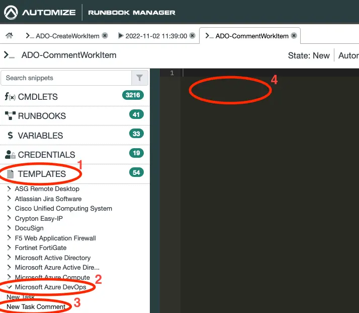
Task: Select the New Task Comment template
Action: [x=36, y=306]
